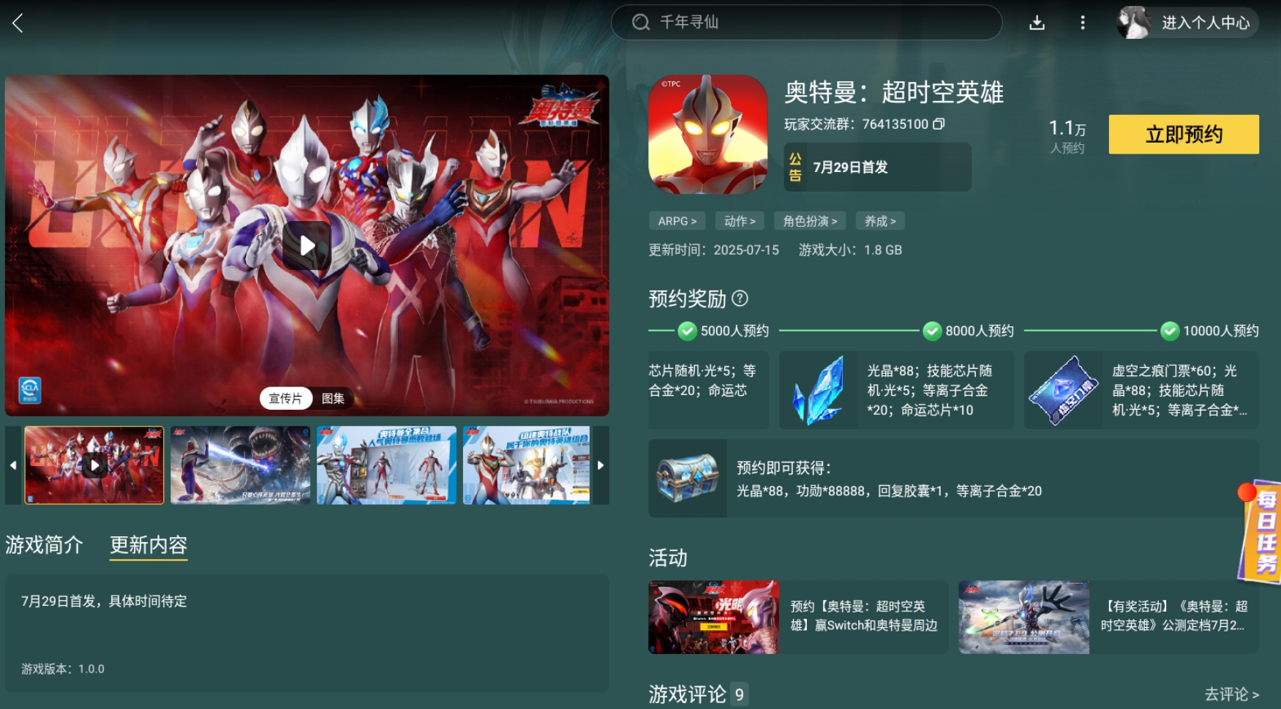Open the Switch giveaway activity text

pyautogui.click(x=864, y=616)
